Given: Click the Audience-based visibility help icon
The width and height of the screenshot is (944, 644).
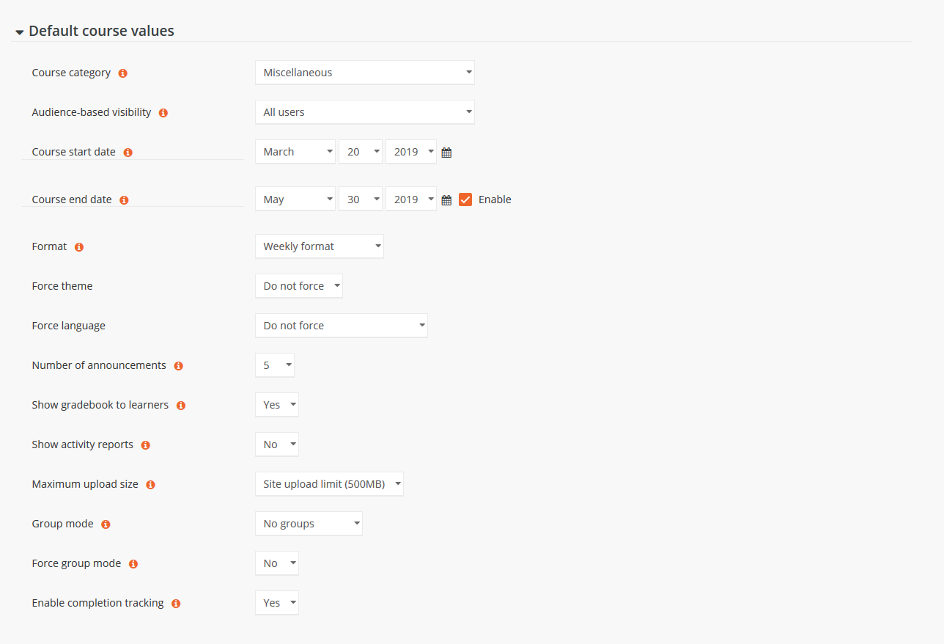Looking at the screenshot, I should [x=163, y=112].
